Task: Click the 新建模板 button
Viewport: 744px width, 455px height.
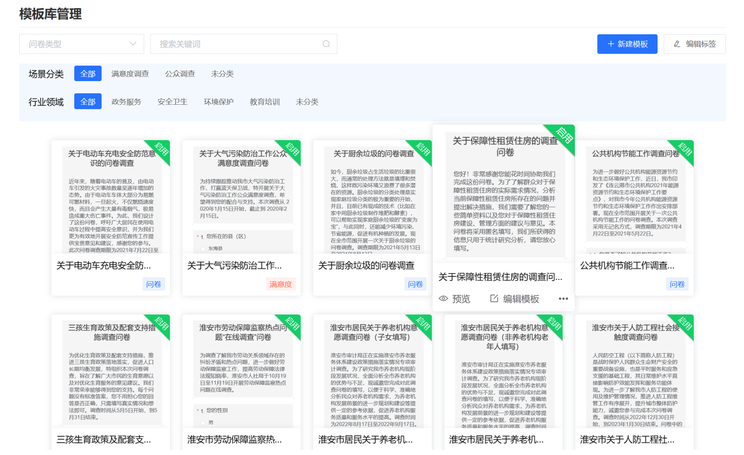Action: click(x=627, y=44)
